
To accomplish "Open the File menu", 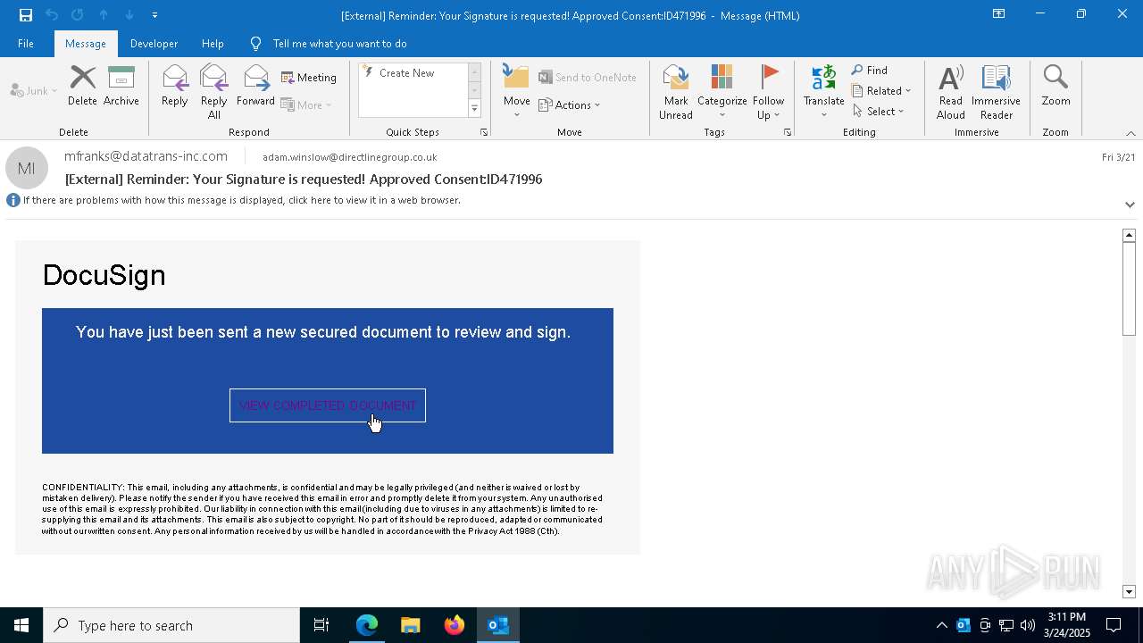I will [x=26, y=44].
